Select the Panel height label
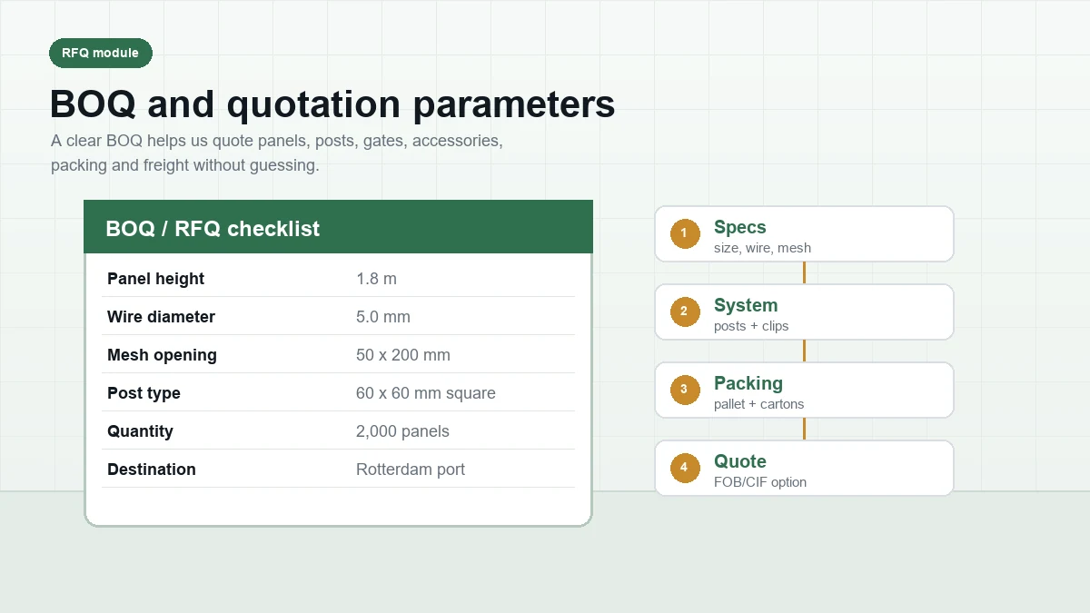This screenshot has height=613, width=1090. (155, 279)
